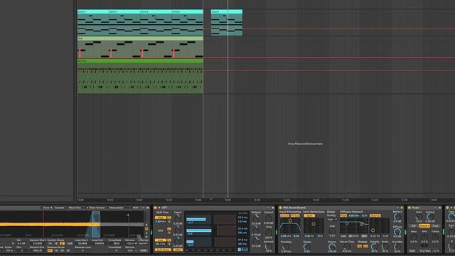Click the save preset icon on the Sampler device
This screenshot has height=256, width=455.
click(x=147, y=208)
